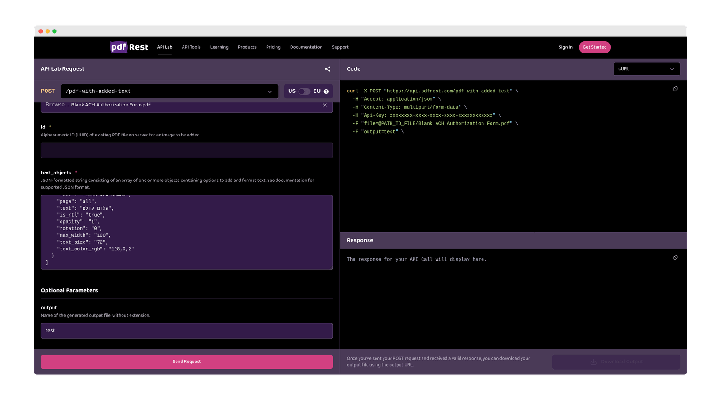Open the Documentation menu item
Viewport: 721px width, 400px height.
306,47
